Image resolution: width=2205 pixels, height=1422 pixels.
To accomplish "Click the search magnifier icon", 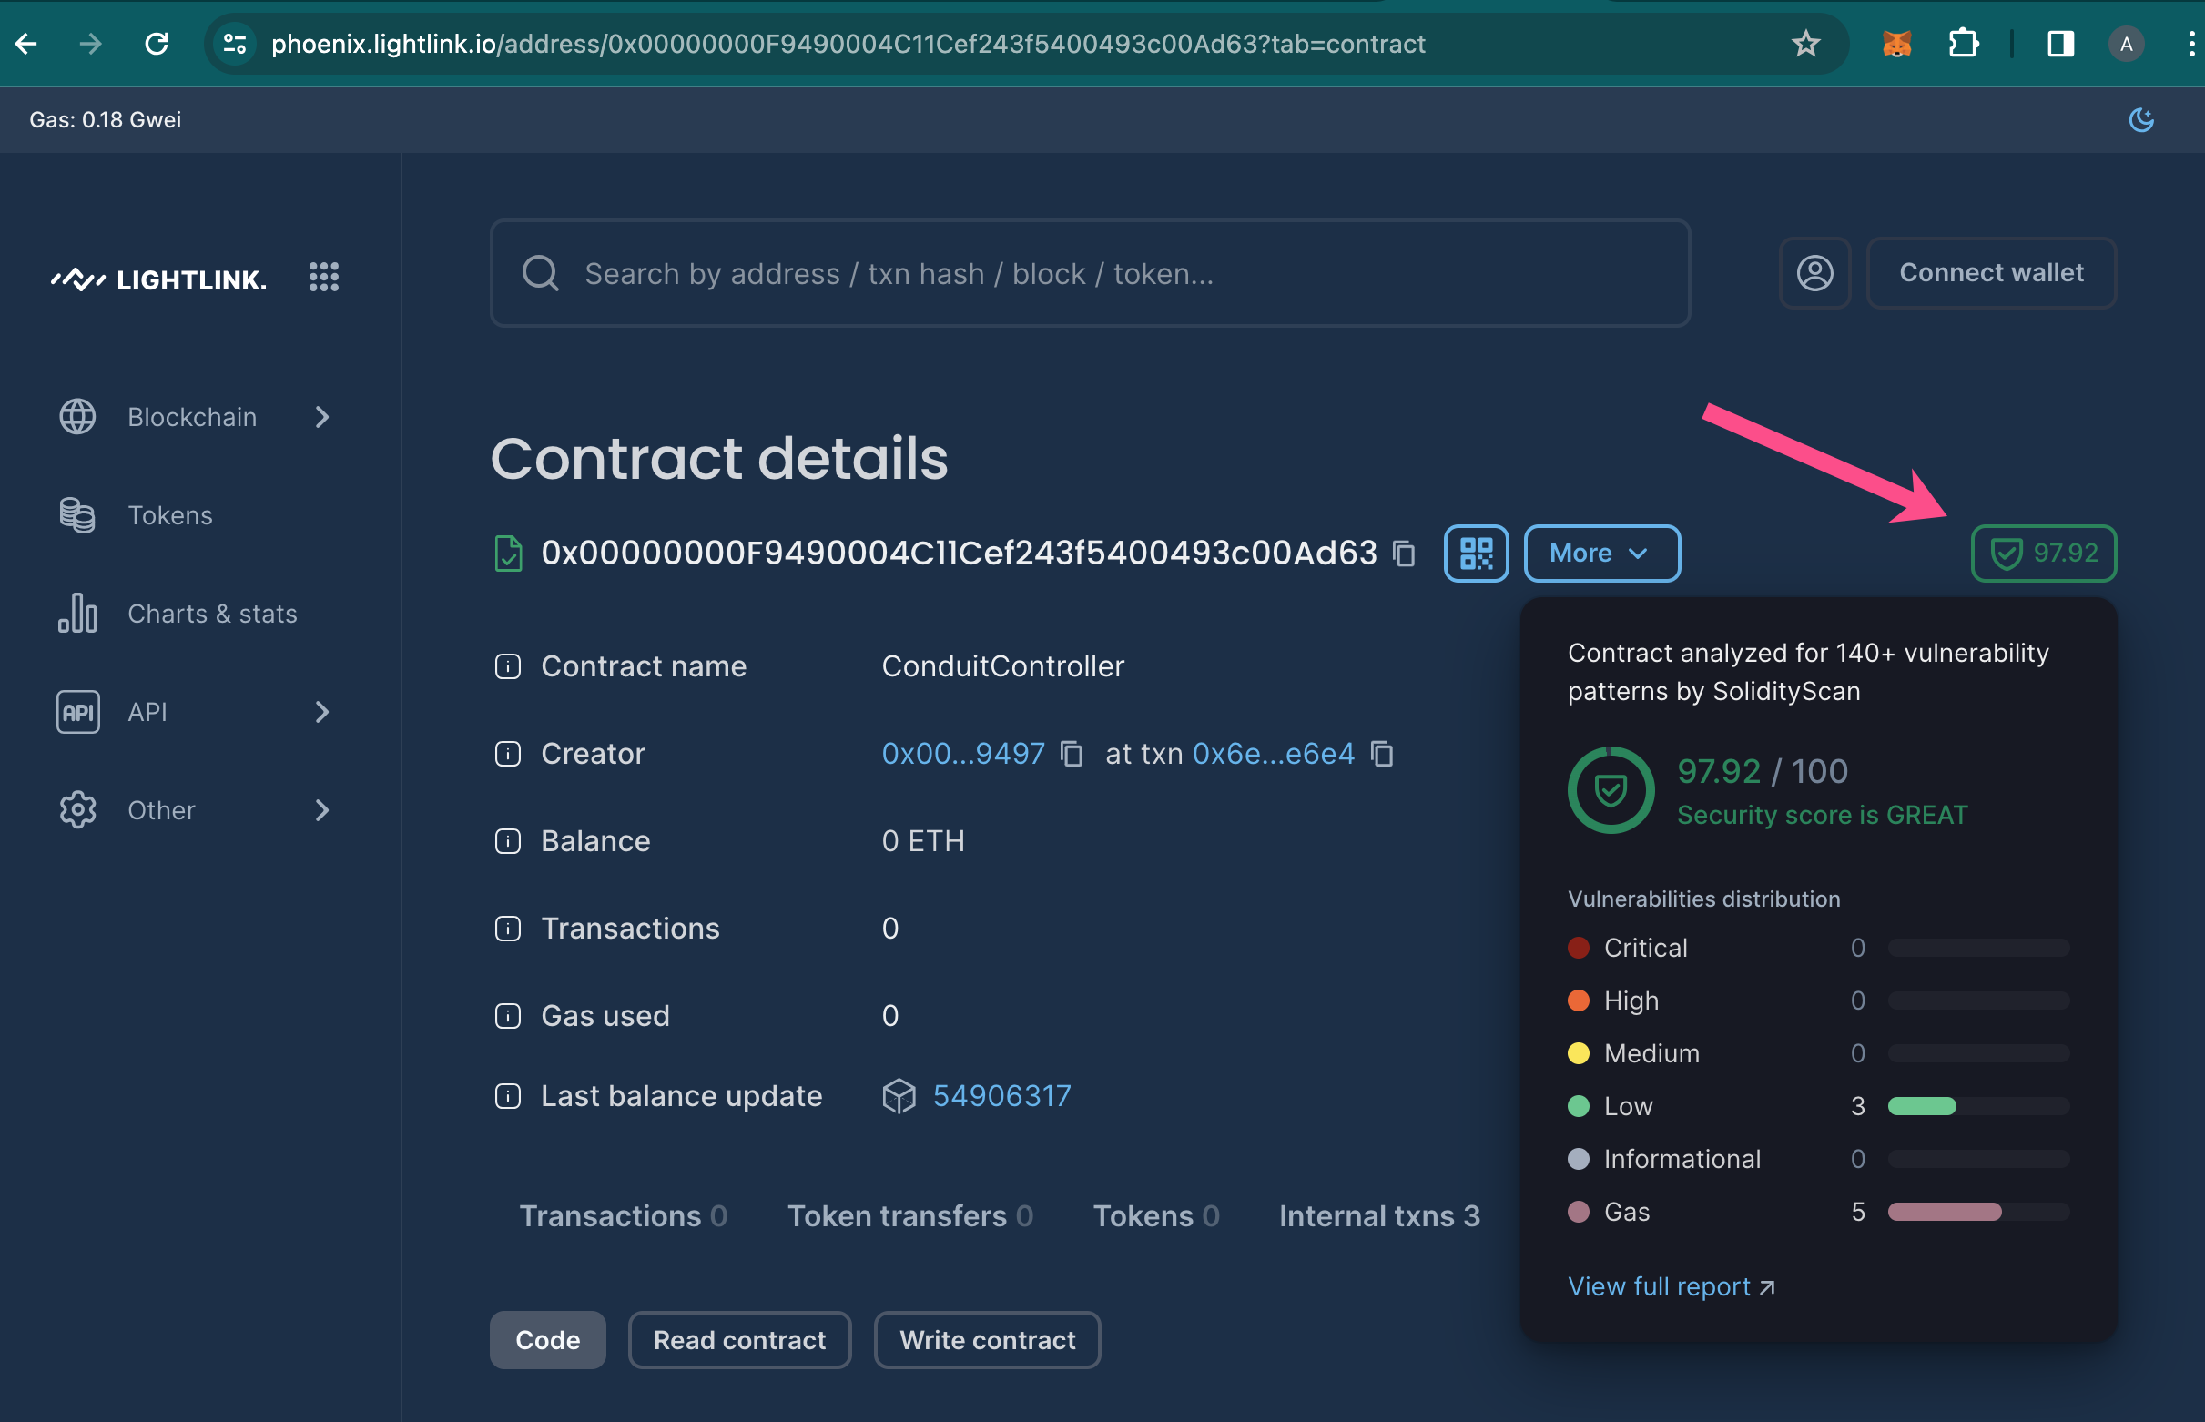I will [541, 273].
